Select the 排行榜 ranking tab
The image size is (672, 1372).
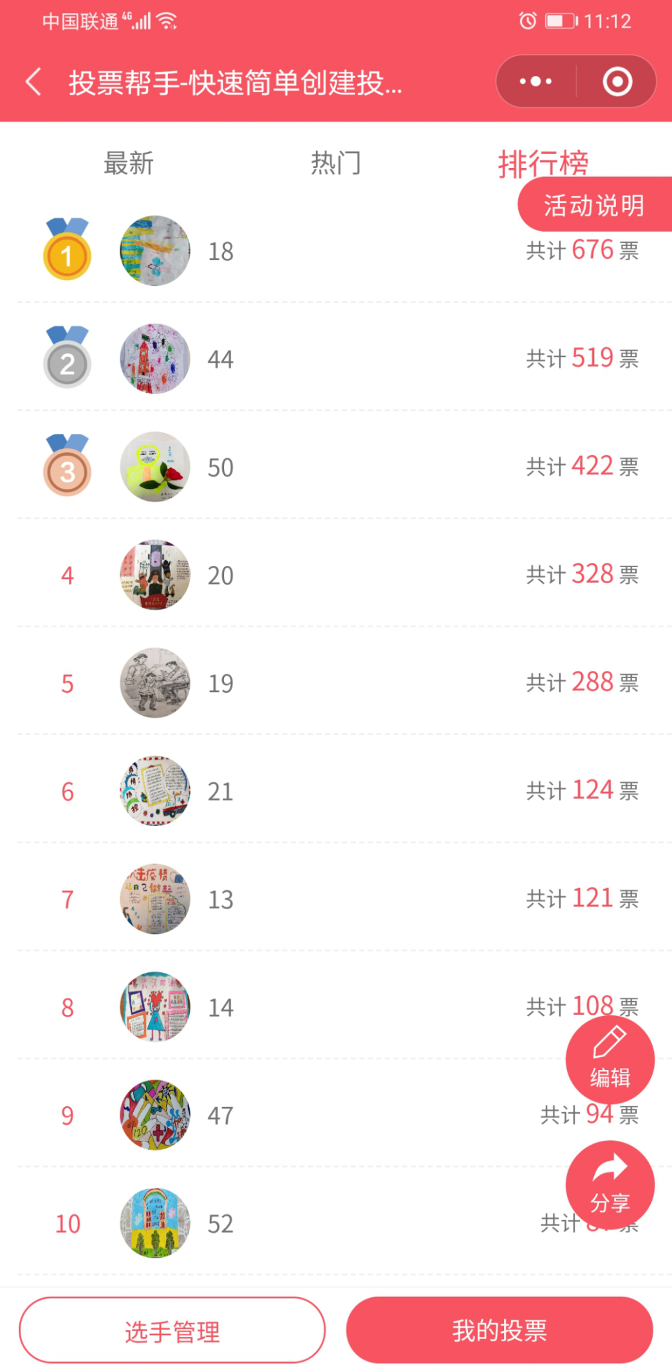tap(543, 162)
